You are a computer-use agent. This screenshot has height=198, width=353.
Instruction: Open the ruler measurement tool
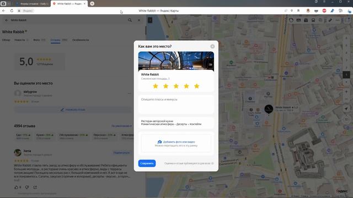(330, 20)
